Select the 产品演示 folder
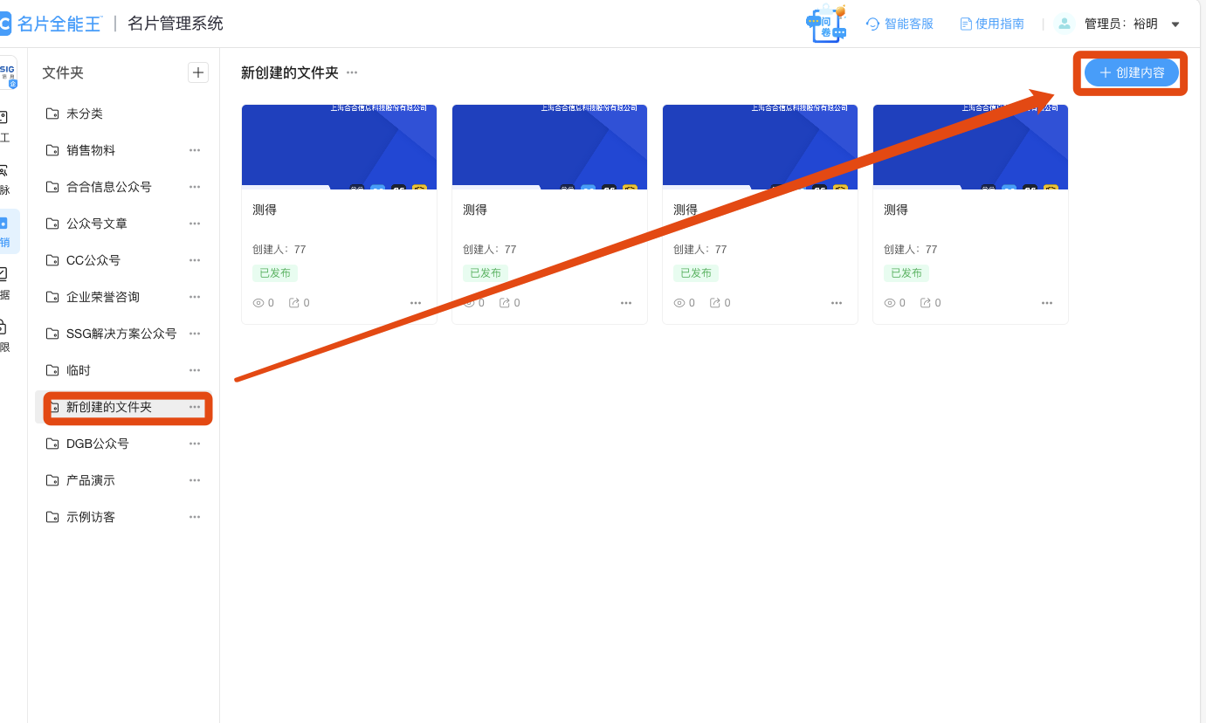 pyautogui.click(x=123, y=480)
